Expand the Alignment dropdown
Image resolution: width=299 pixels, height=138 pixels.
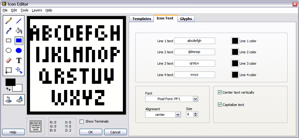click(178, 115)
